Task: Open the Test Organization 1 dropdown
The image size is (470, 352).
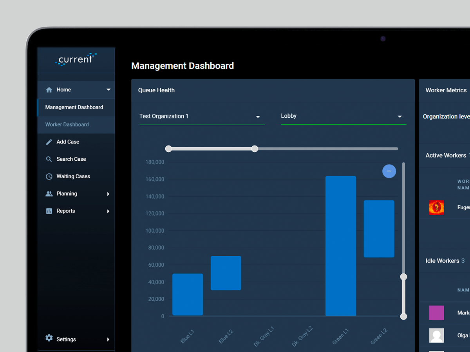Action: point(202,117)
